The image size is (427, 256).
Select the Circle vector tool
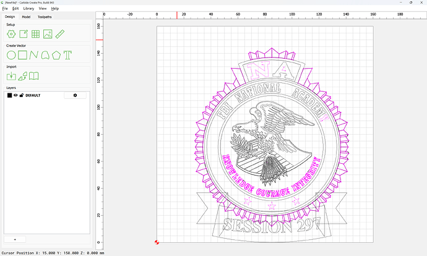click(x=11, y=55)
